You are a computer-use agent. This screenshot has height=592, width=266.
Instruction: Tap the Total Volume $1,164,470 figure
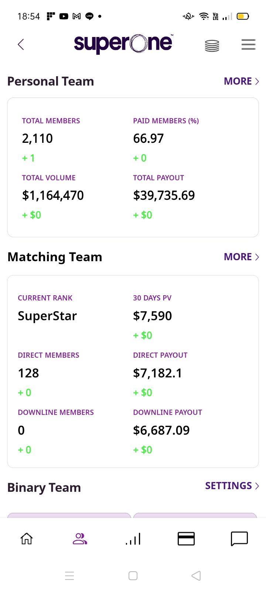tap(53, 195)
